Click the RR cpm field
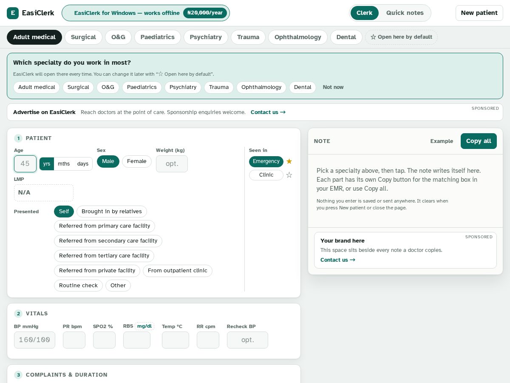 pos(208,340)
